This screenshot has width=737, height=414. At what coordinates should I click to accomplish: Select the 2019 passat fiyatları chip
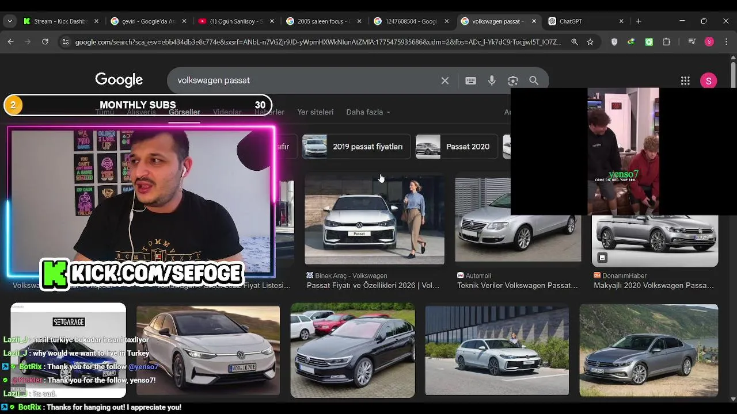click(356, 147)
